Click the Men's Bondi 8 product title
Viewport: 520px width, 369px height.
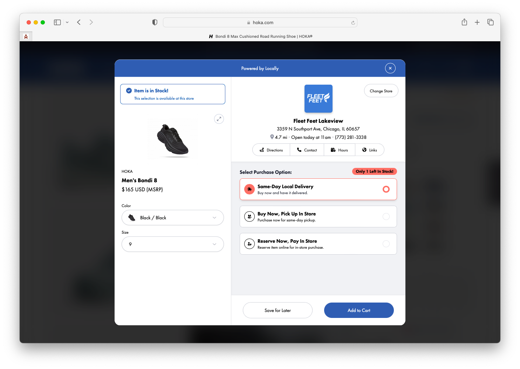(x=139, y=180)
